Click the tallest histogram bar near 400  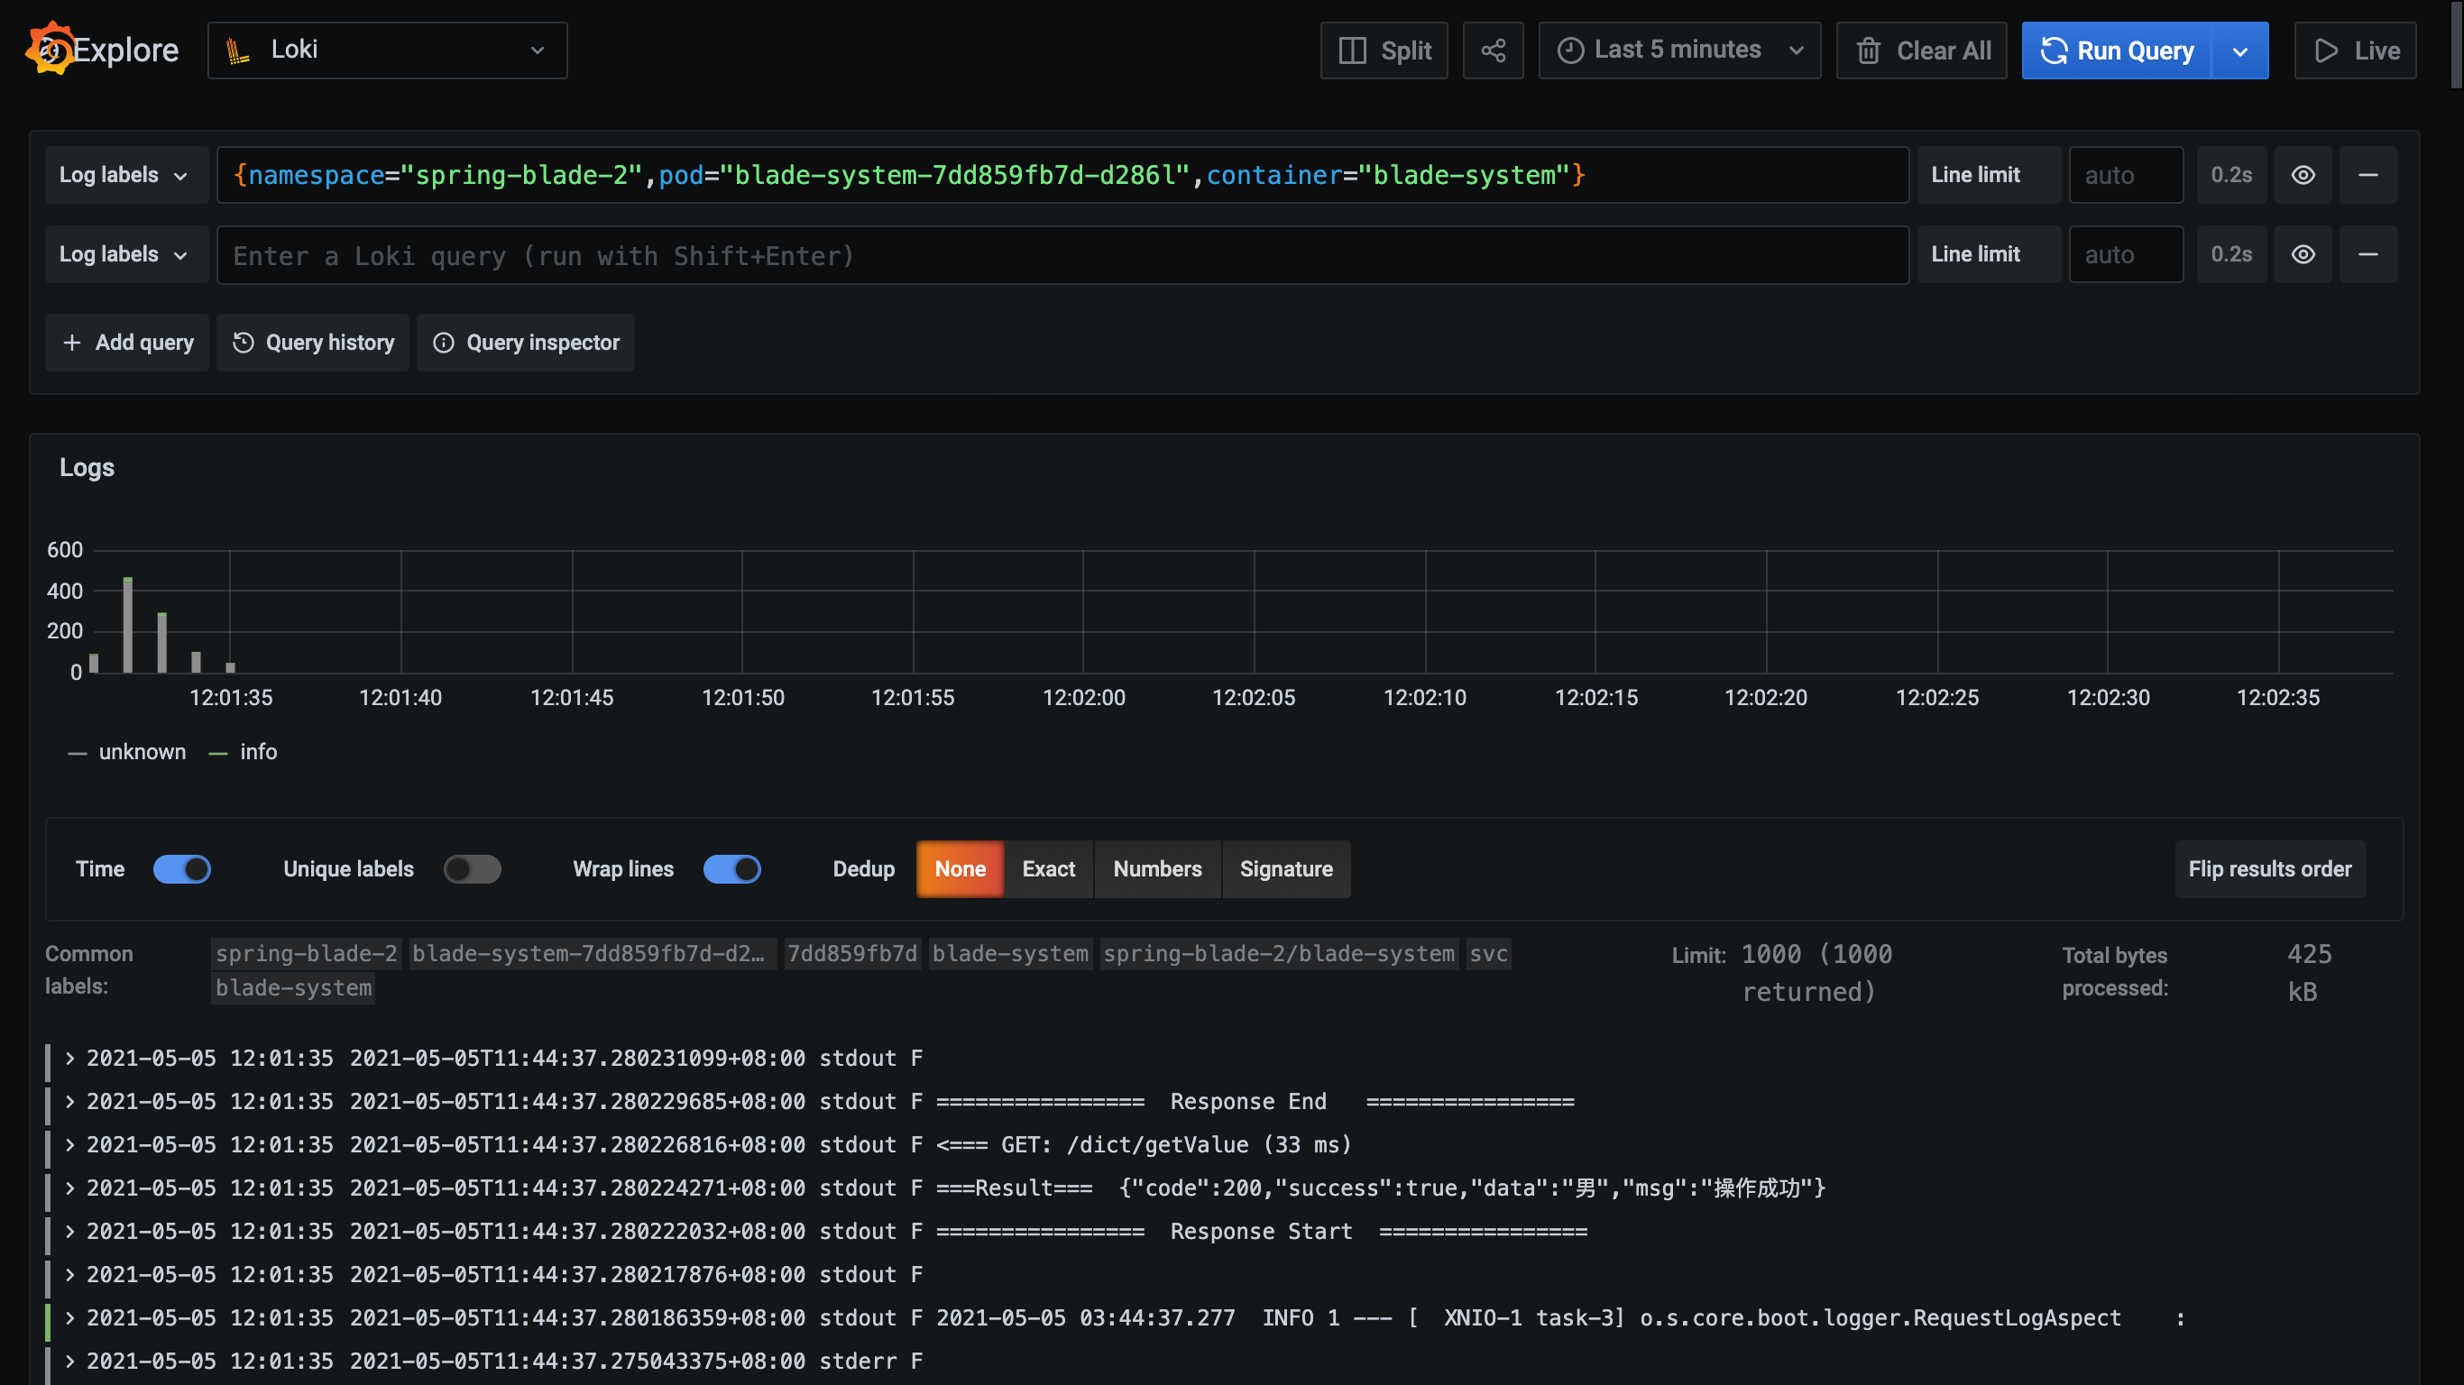[128, 626]
